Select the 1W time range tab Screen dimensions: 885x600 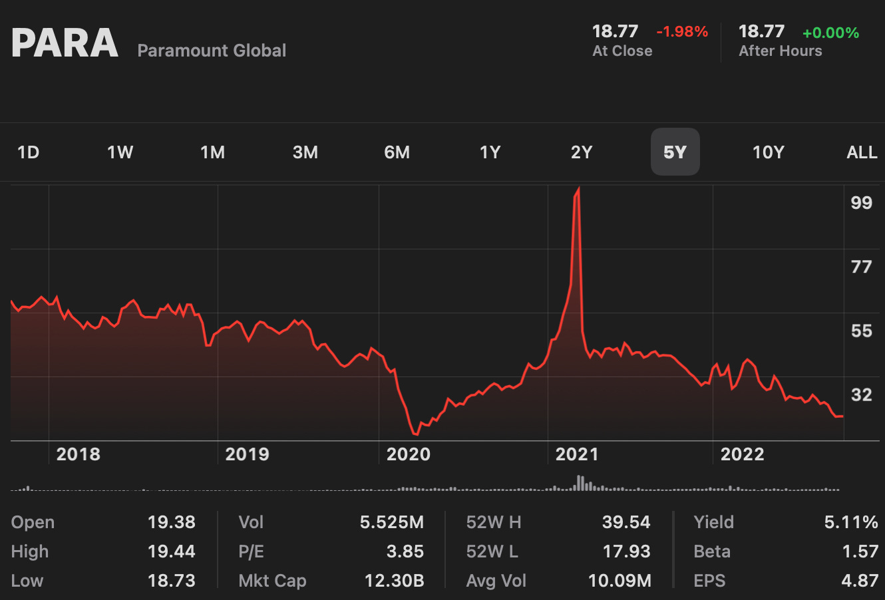[x=120, y=152]
